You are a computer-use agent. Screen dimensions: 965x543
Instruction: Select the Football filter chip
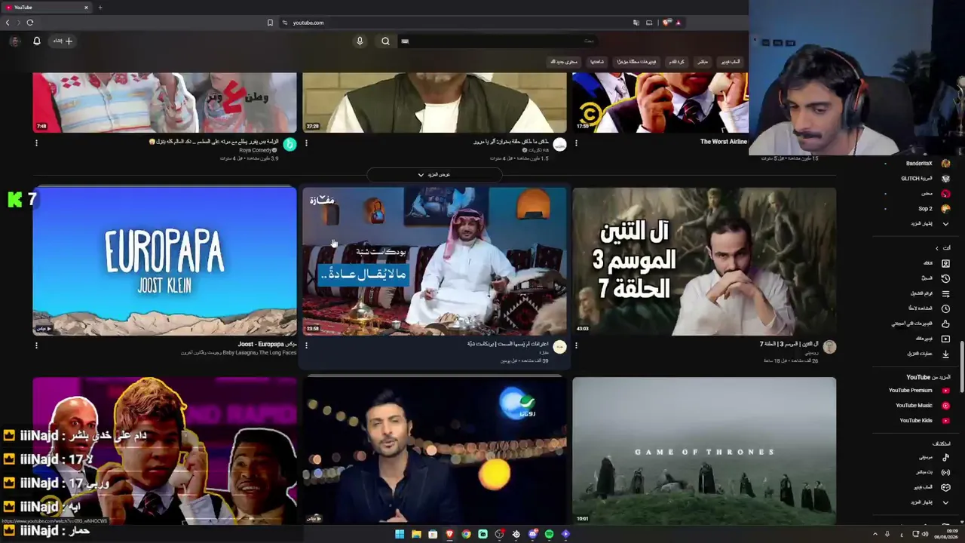click(676, 62)
